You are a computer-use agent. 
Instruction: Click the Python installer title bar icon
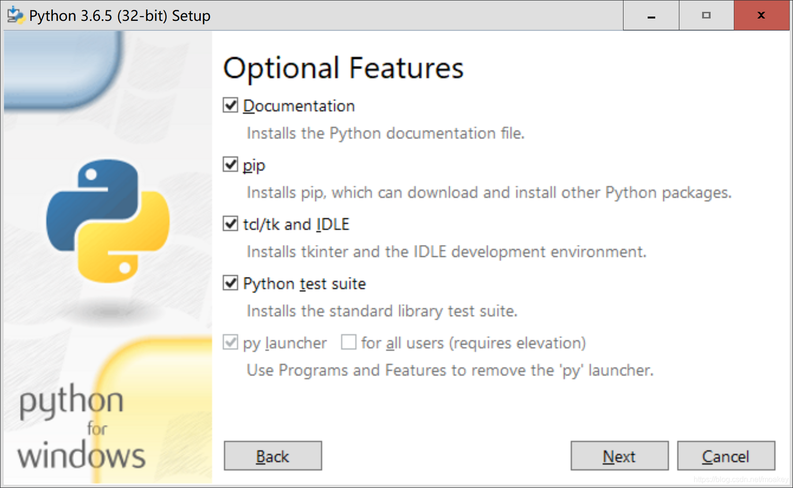tap(15, 15)
